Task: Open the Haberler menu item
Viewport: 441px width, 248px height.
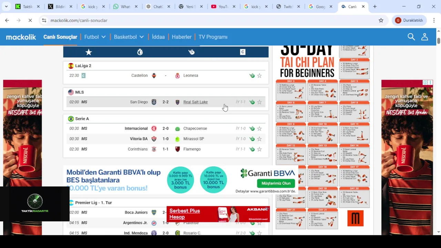Action: pos(182,37)
